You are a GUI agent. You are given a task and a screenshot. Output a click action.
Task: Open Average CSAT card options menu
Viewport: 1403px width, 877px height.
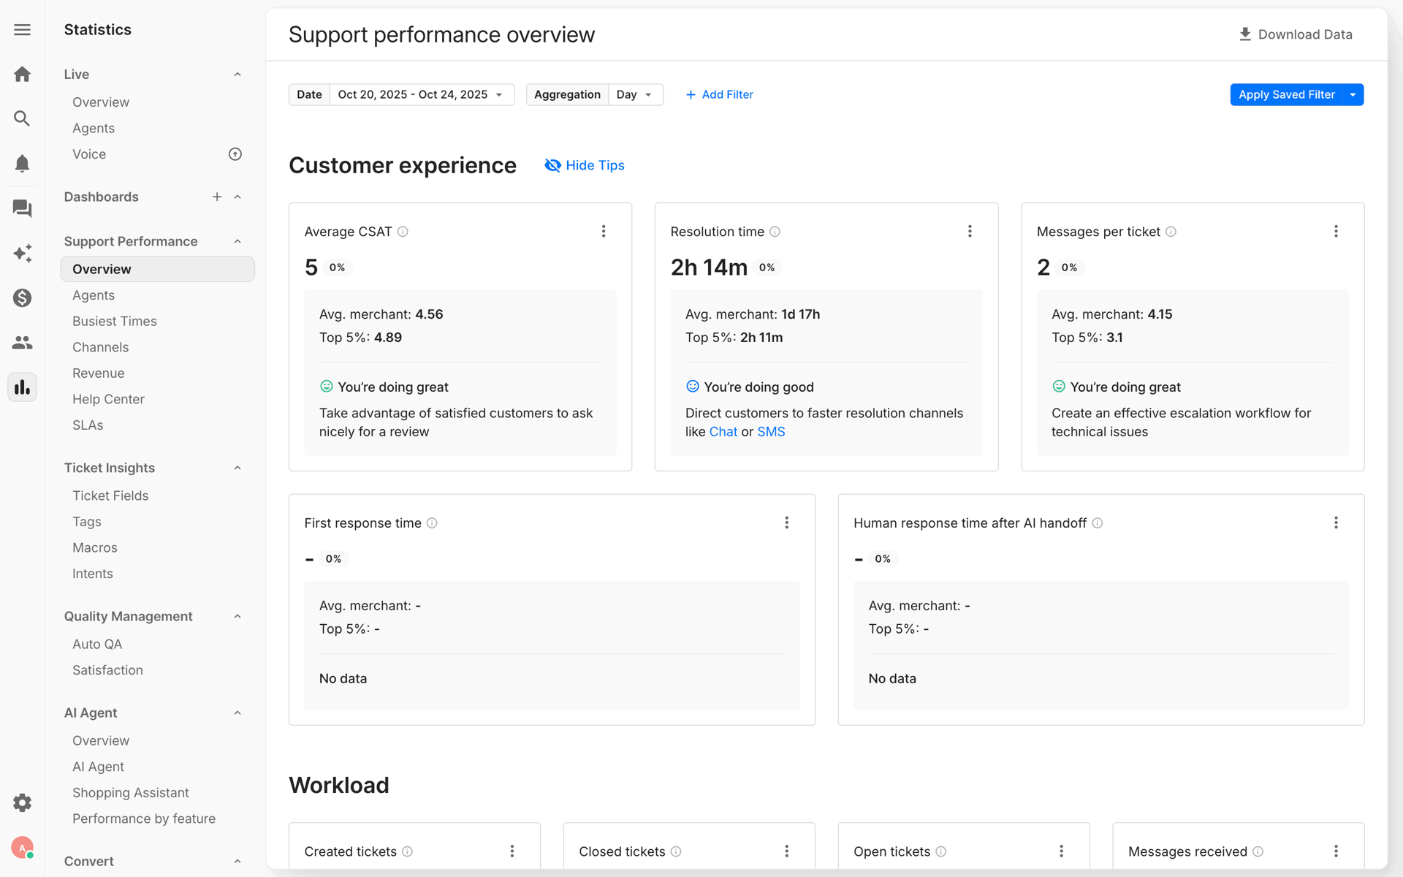pos(604,231)
